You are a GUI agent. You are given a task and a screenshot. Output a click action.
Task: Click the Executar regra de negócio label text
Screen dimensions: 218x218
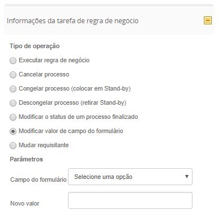[54, 61]
